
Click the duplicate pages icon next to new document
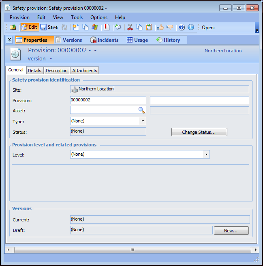85,27
